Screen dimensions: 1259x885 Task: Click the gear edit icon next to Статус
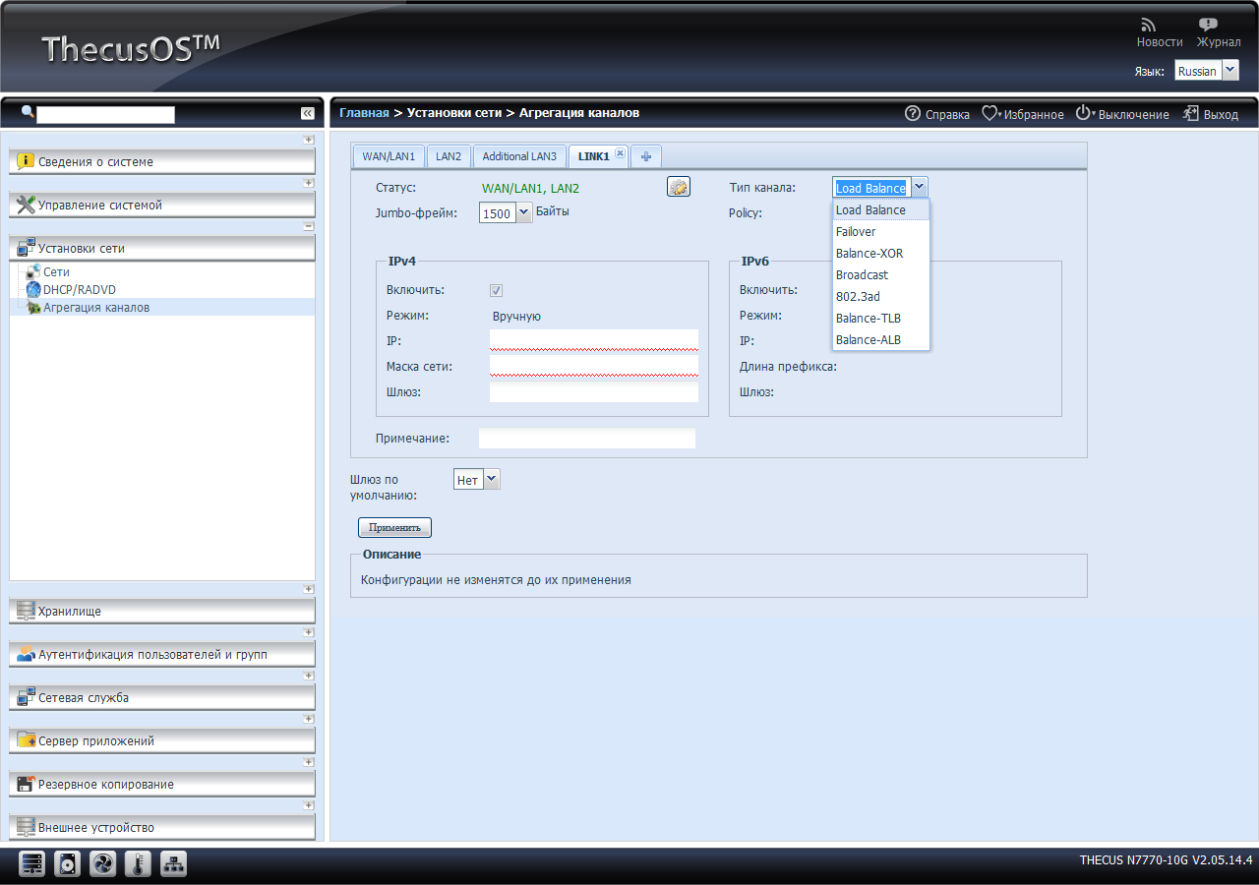(679, 187)
